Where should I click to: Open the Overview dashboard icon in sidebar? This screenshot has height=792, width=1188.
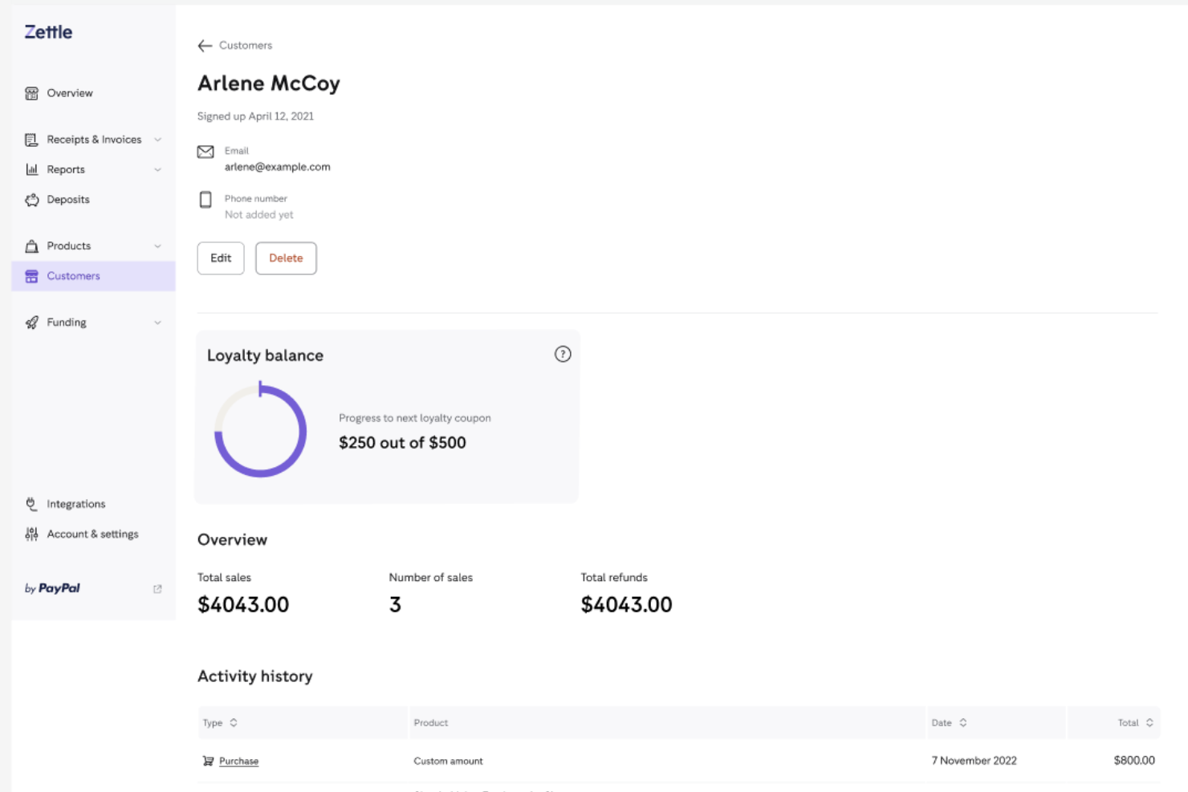tap(31, 93)
